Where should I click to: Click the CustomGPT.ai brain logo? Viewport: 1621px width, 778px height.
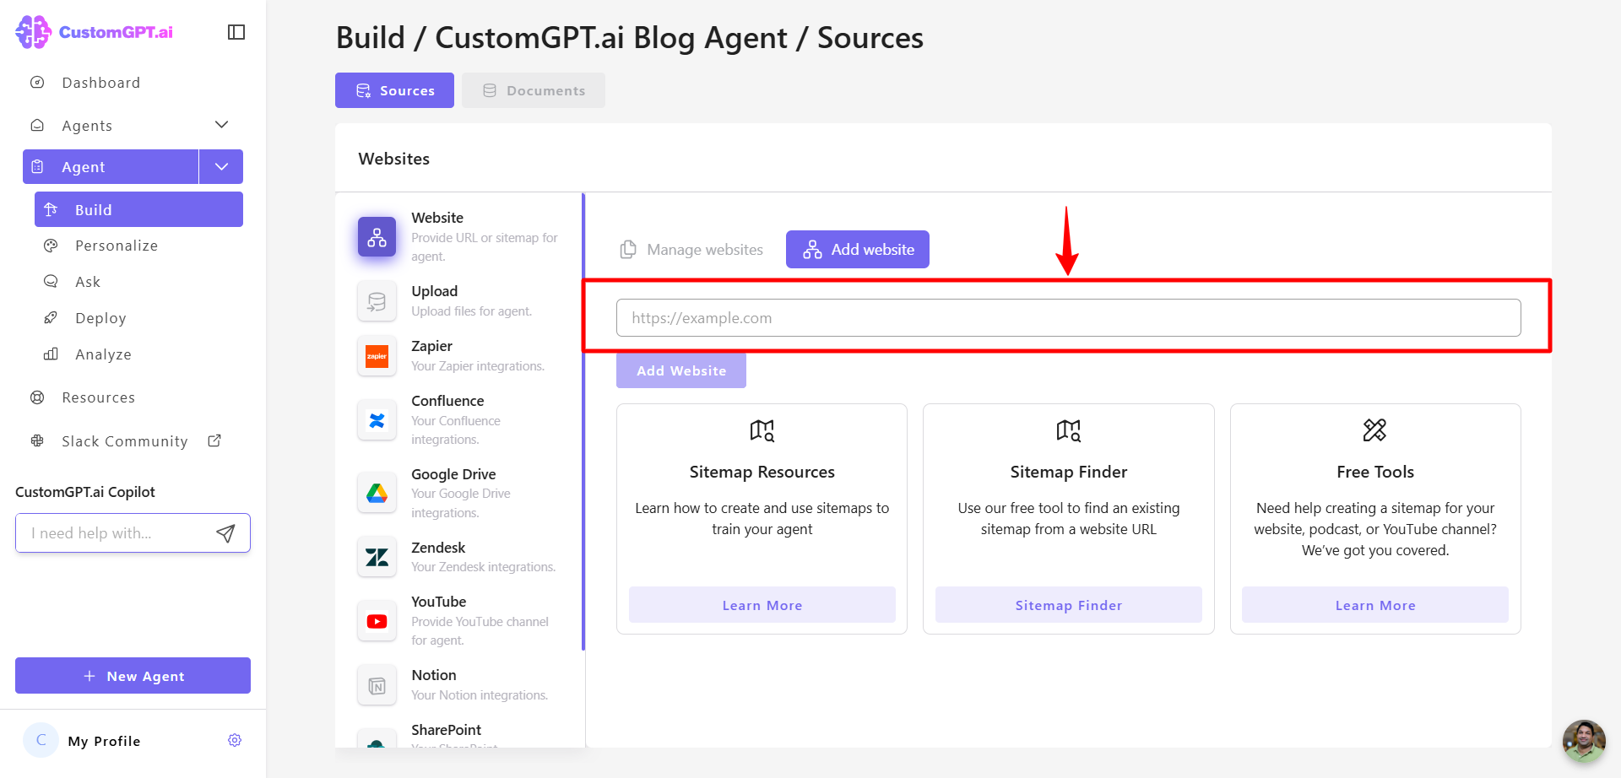pos(34,32)
